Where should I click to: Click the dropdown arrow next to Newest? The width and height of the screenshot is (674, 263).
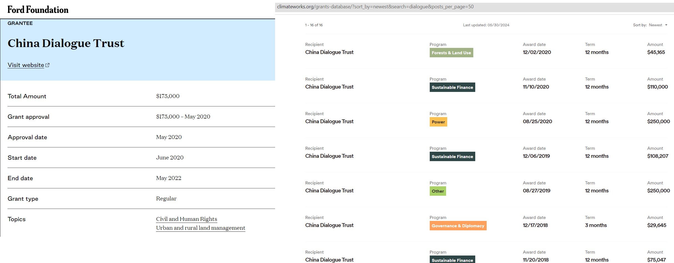click(666, 25)
